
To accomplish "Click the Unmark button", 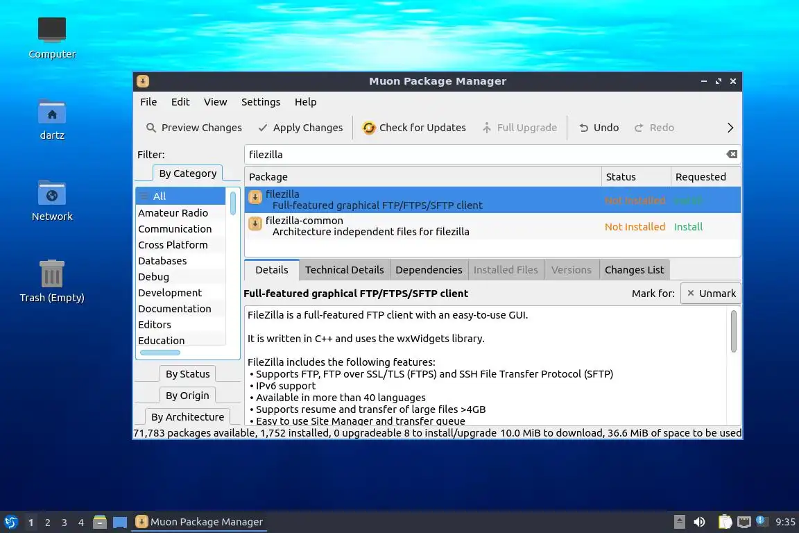I will tap(711, 294).
